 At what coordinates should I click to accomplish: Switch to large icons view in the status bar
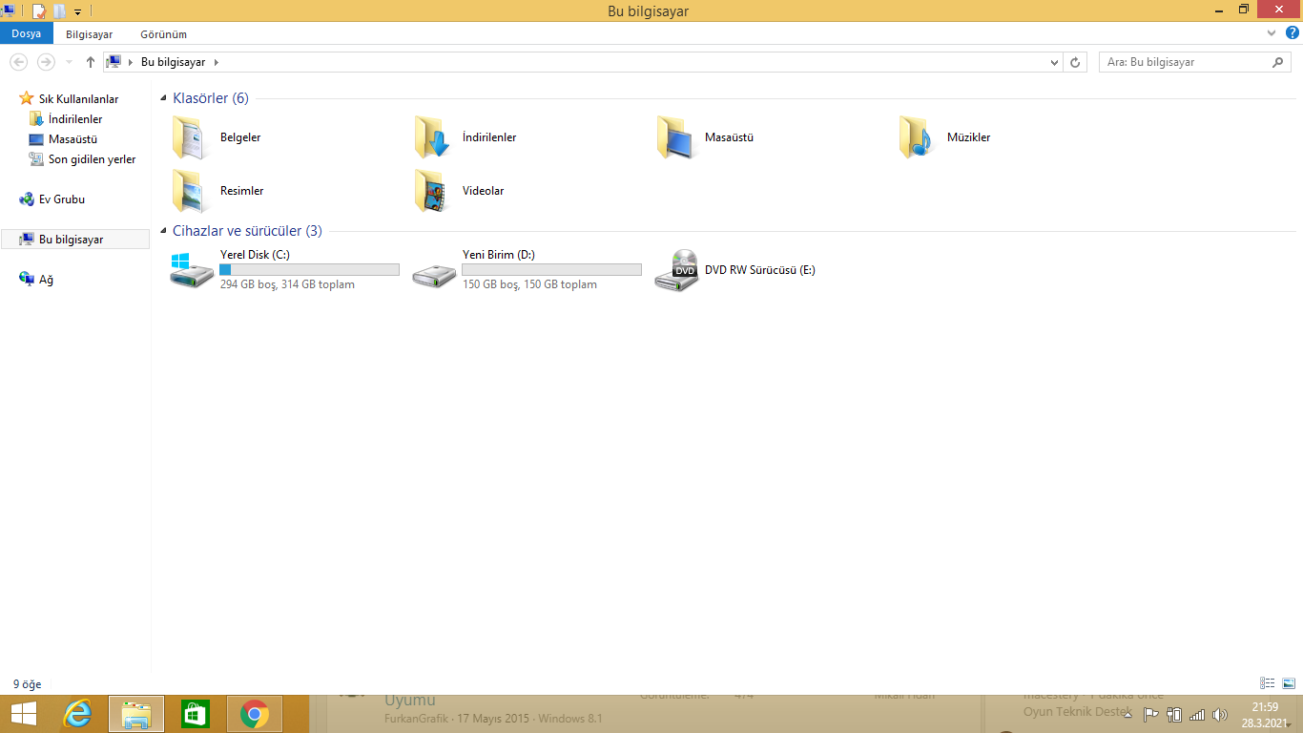click(x=1289, y=683)
